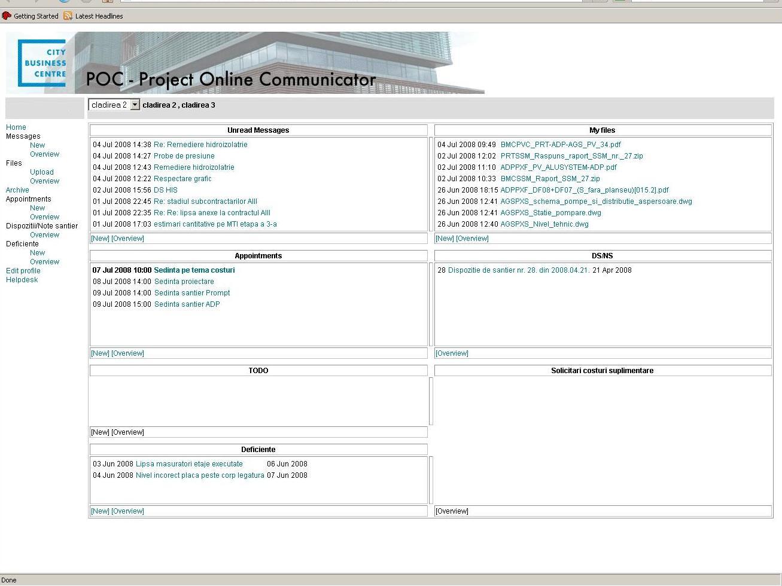The width and height of the screenshot is (782, 586).
Task: Click [New] under Deficiente panel
Action: tap(100, 511)
